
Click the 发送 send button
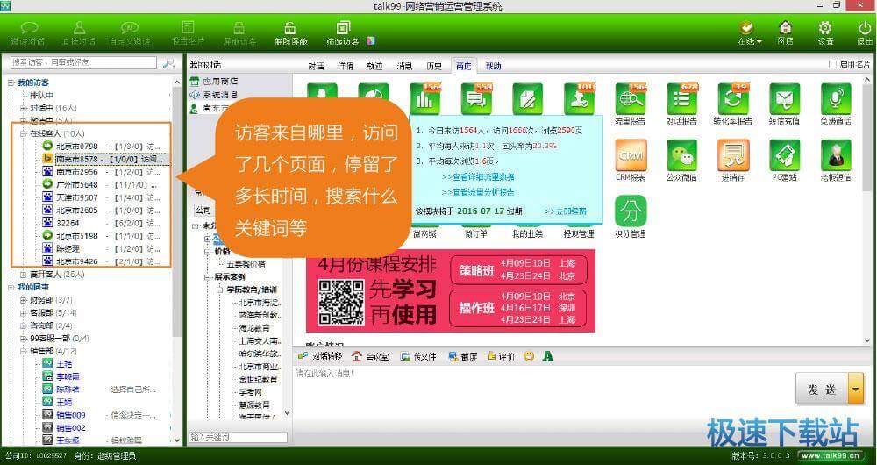pyautogui.click(x=823, y=389)
